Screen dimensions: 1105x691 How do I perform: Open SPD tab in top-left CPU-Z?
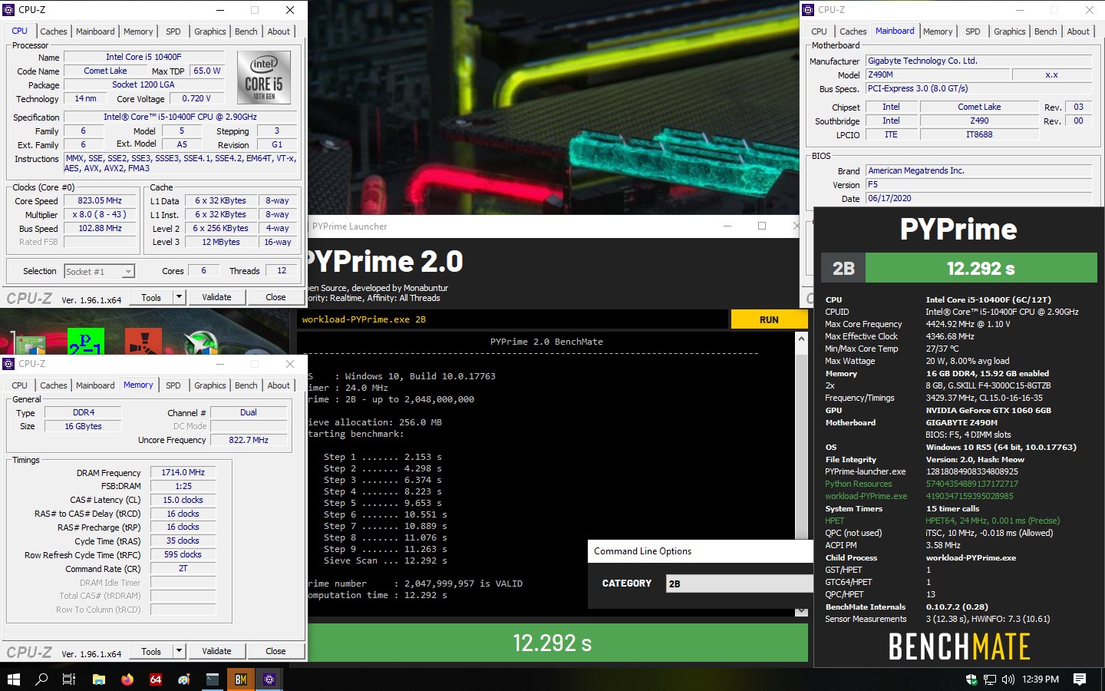(x=173, y=31)
